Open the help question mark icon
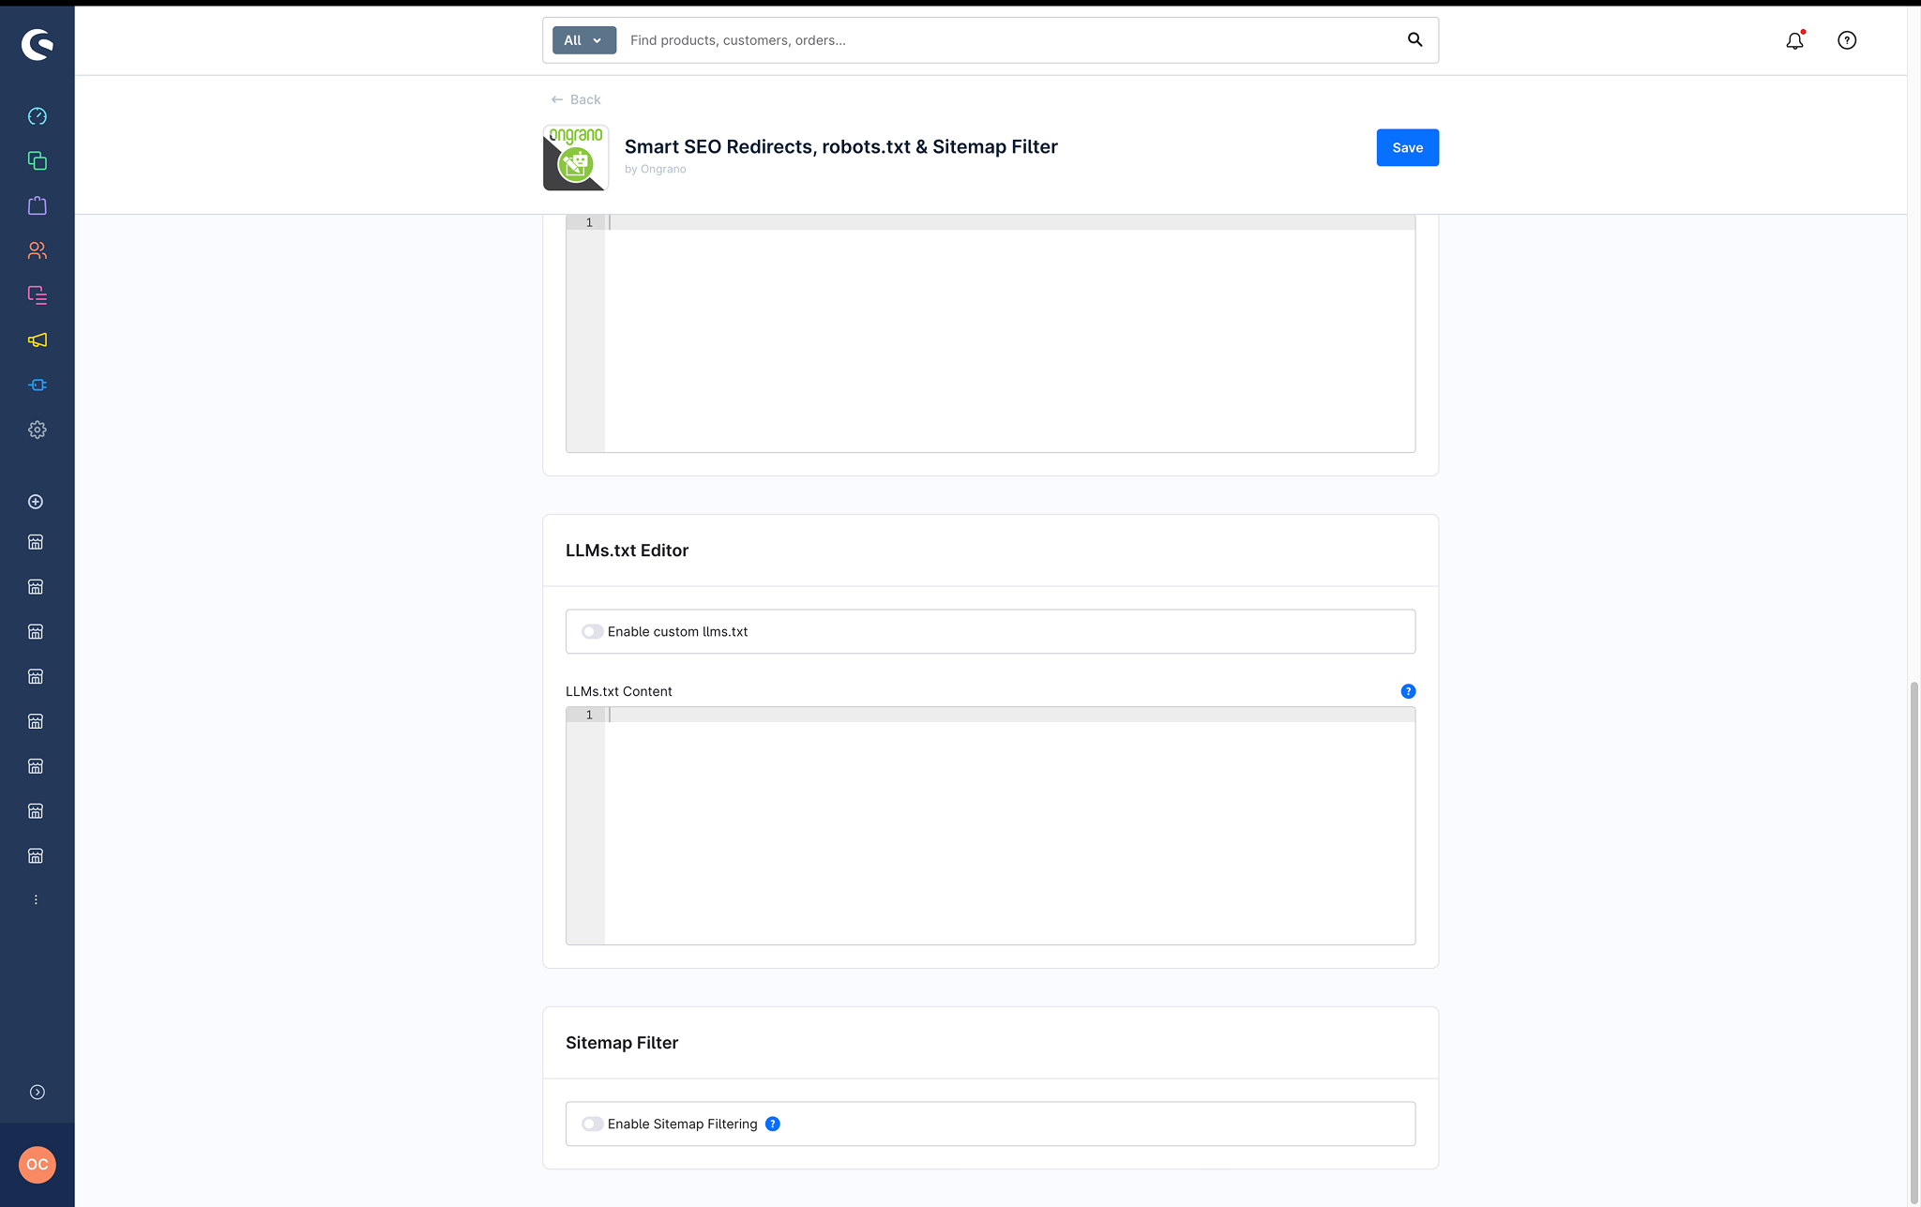This screenshot has height=1207, width=1921. pos(1847,40)
